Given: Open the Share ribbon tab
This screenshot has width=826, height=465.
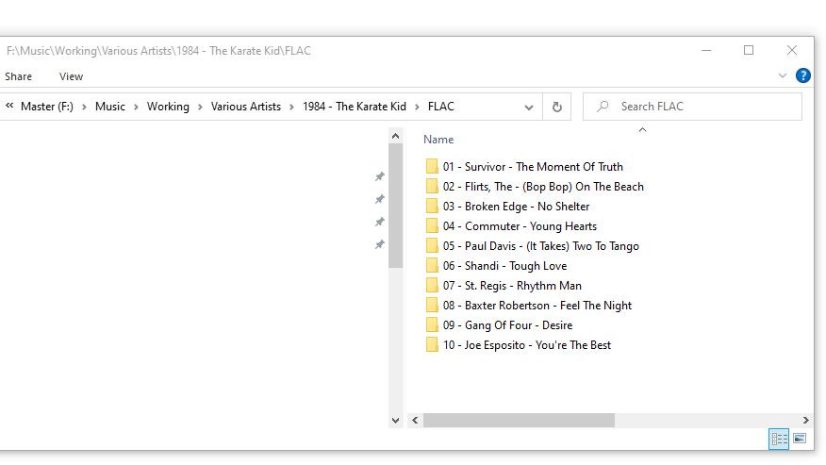Looking at the screenshot, I should click(18, 76).
